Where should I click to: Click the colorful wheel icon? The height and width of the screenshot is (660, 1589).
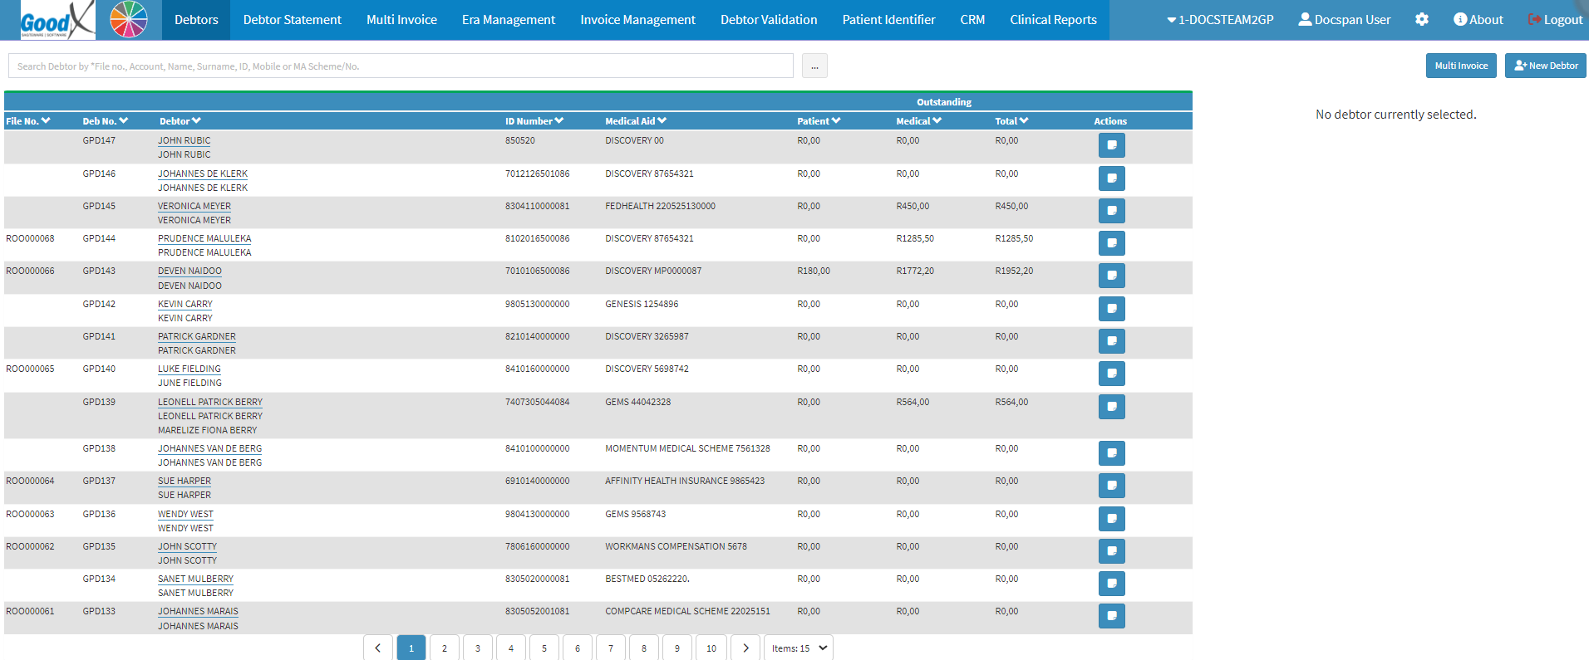(x=129, y=20)
